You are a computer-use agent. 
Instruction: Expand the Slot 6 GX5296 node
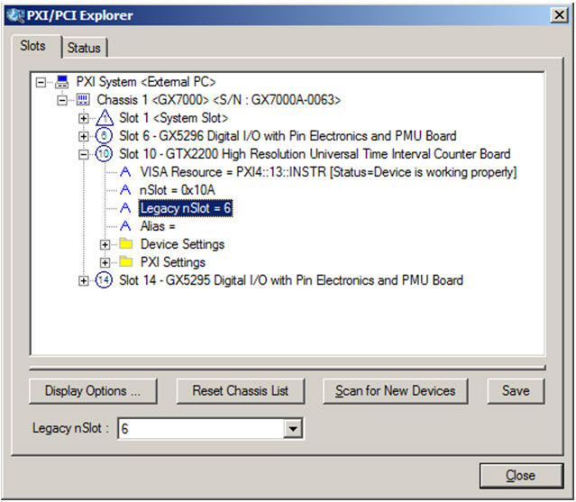tap(84, 137)
